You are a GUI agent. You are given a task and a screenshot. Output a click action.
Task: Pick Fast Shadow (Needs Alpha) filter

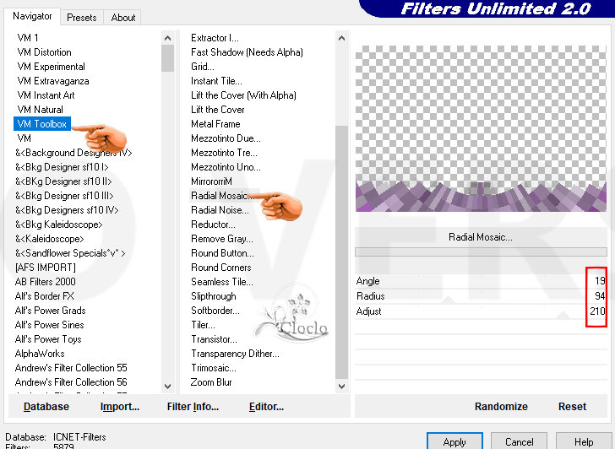click(247, 52)
